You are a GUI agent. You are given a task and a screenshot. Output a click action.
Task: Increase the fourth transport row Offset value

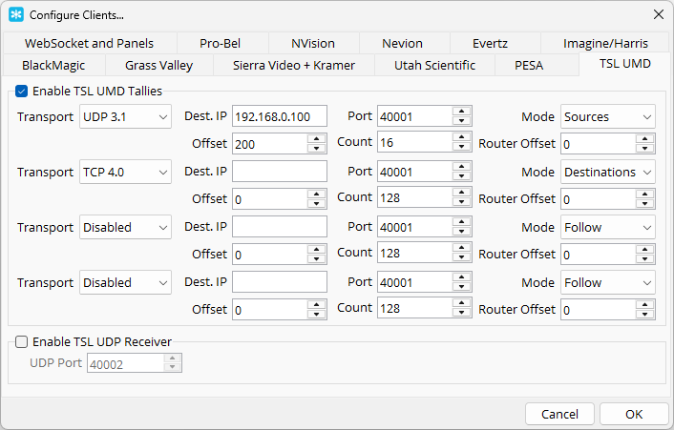pos(317,305)
